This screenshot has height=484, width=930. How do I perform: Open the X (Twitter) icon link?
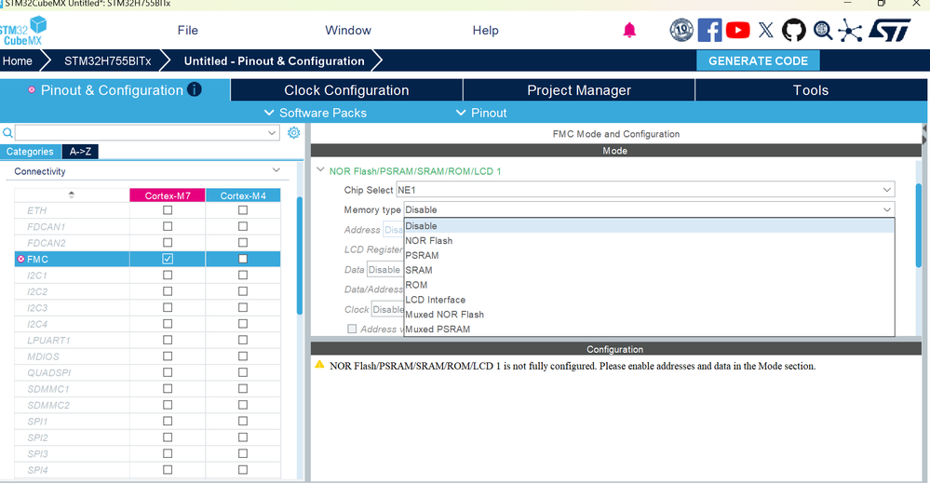point(766,30)
